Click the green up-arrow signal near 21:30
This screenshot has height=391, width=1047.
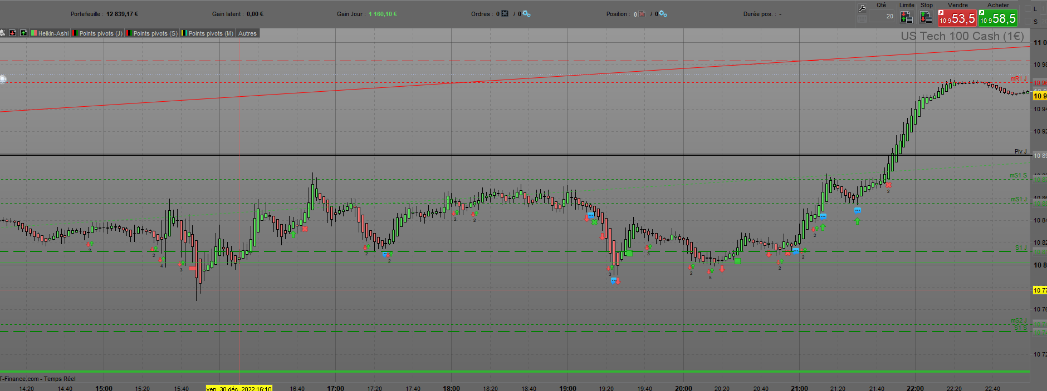click(858, 221)
